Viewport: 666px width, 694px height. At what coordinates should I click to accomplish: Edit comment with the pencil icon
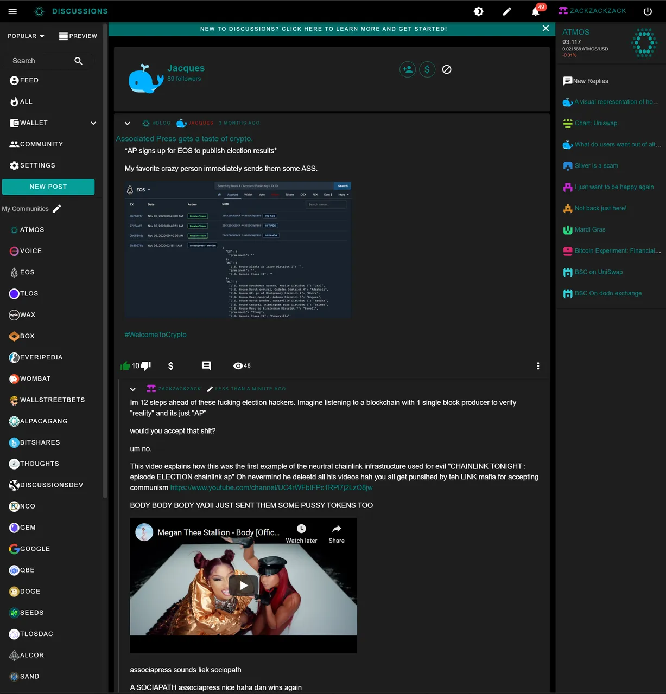pos(210,389)
